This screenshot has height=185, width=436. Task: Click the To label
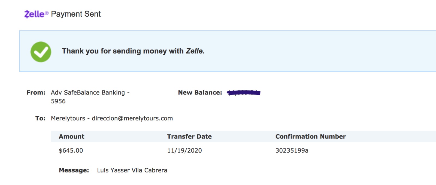click(x=40, y=119)
